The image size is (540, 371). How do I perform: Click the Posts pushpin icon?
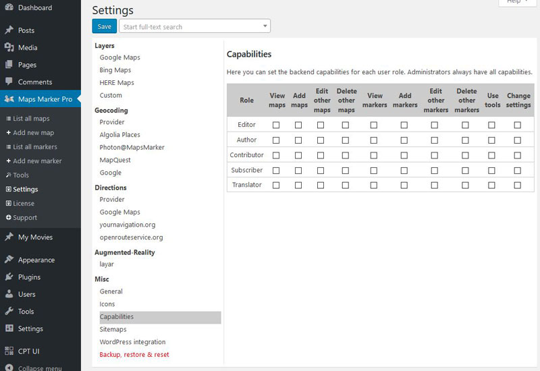pos(9,30)
